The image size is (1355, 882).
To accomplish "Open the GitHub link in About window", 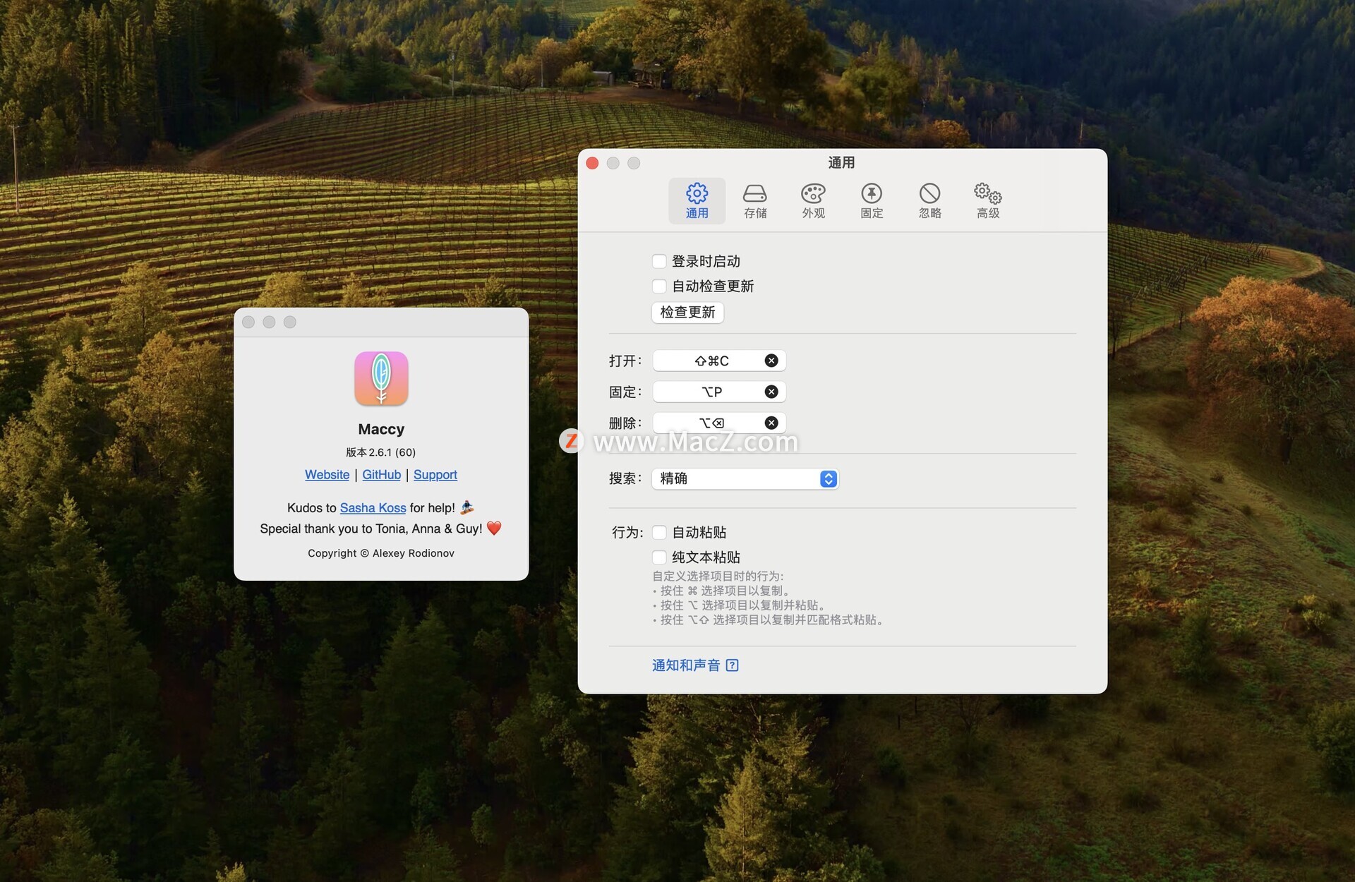I will click(x=381, y=475).
